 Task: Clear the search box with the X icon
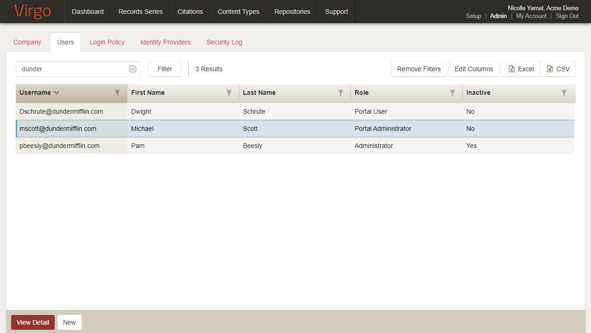[133, 69]
